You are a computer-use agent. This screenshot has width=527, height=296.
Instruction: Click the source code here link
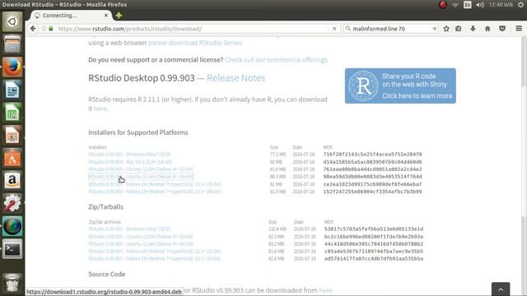pyautogui.click(x=325, y=290)
